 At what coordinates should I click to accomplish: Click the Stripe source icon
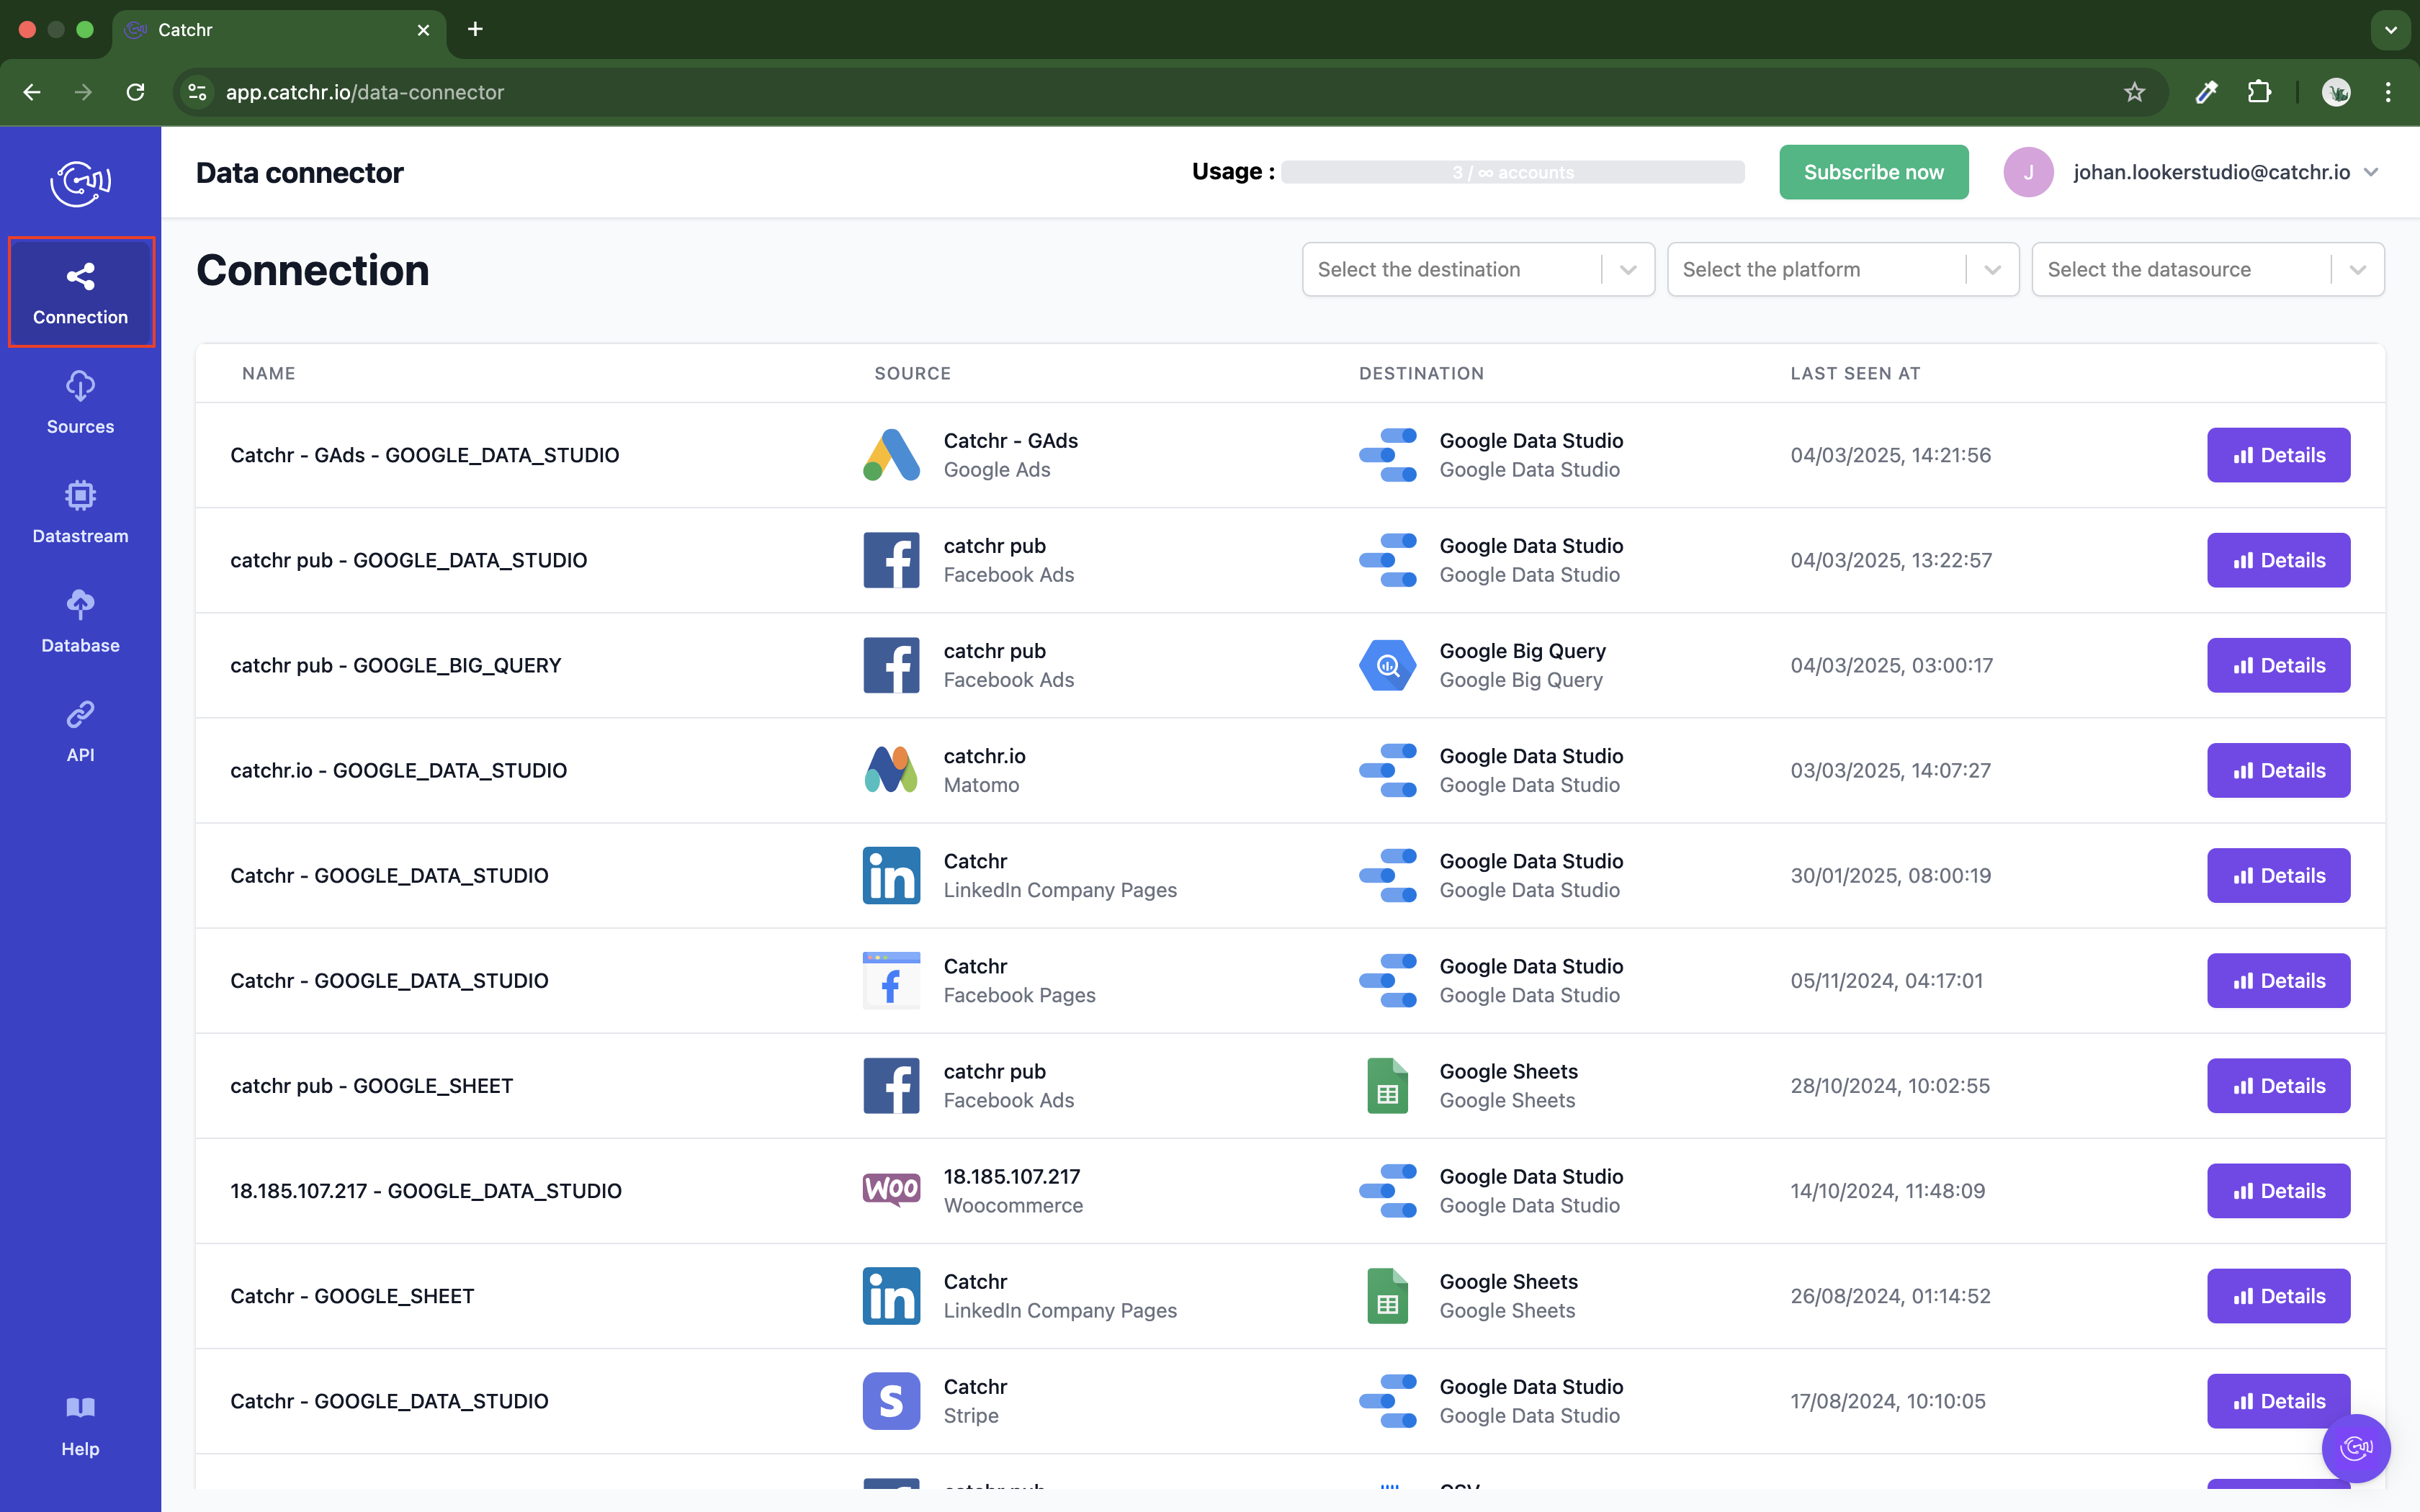point(891,1401)
